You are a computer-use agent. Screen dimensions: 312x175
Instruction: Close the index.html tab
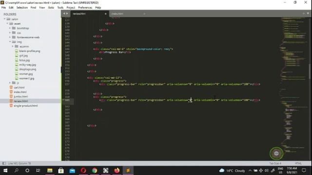[144, 14]
